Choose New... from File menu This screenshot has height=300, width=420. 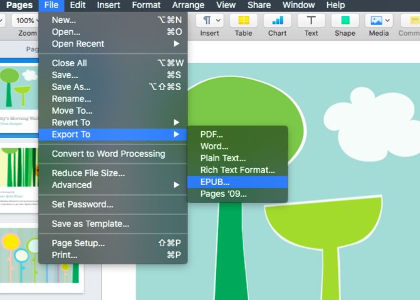click(x=113, y=20)
